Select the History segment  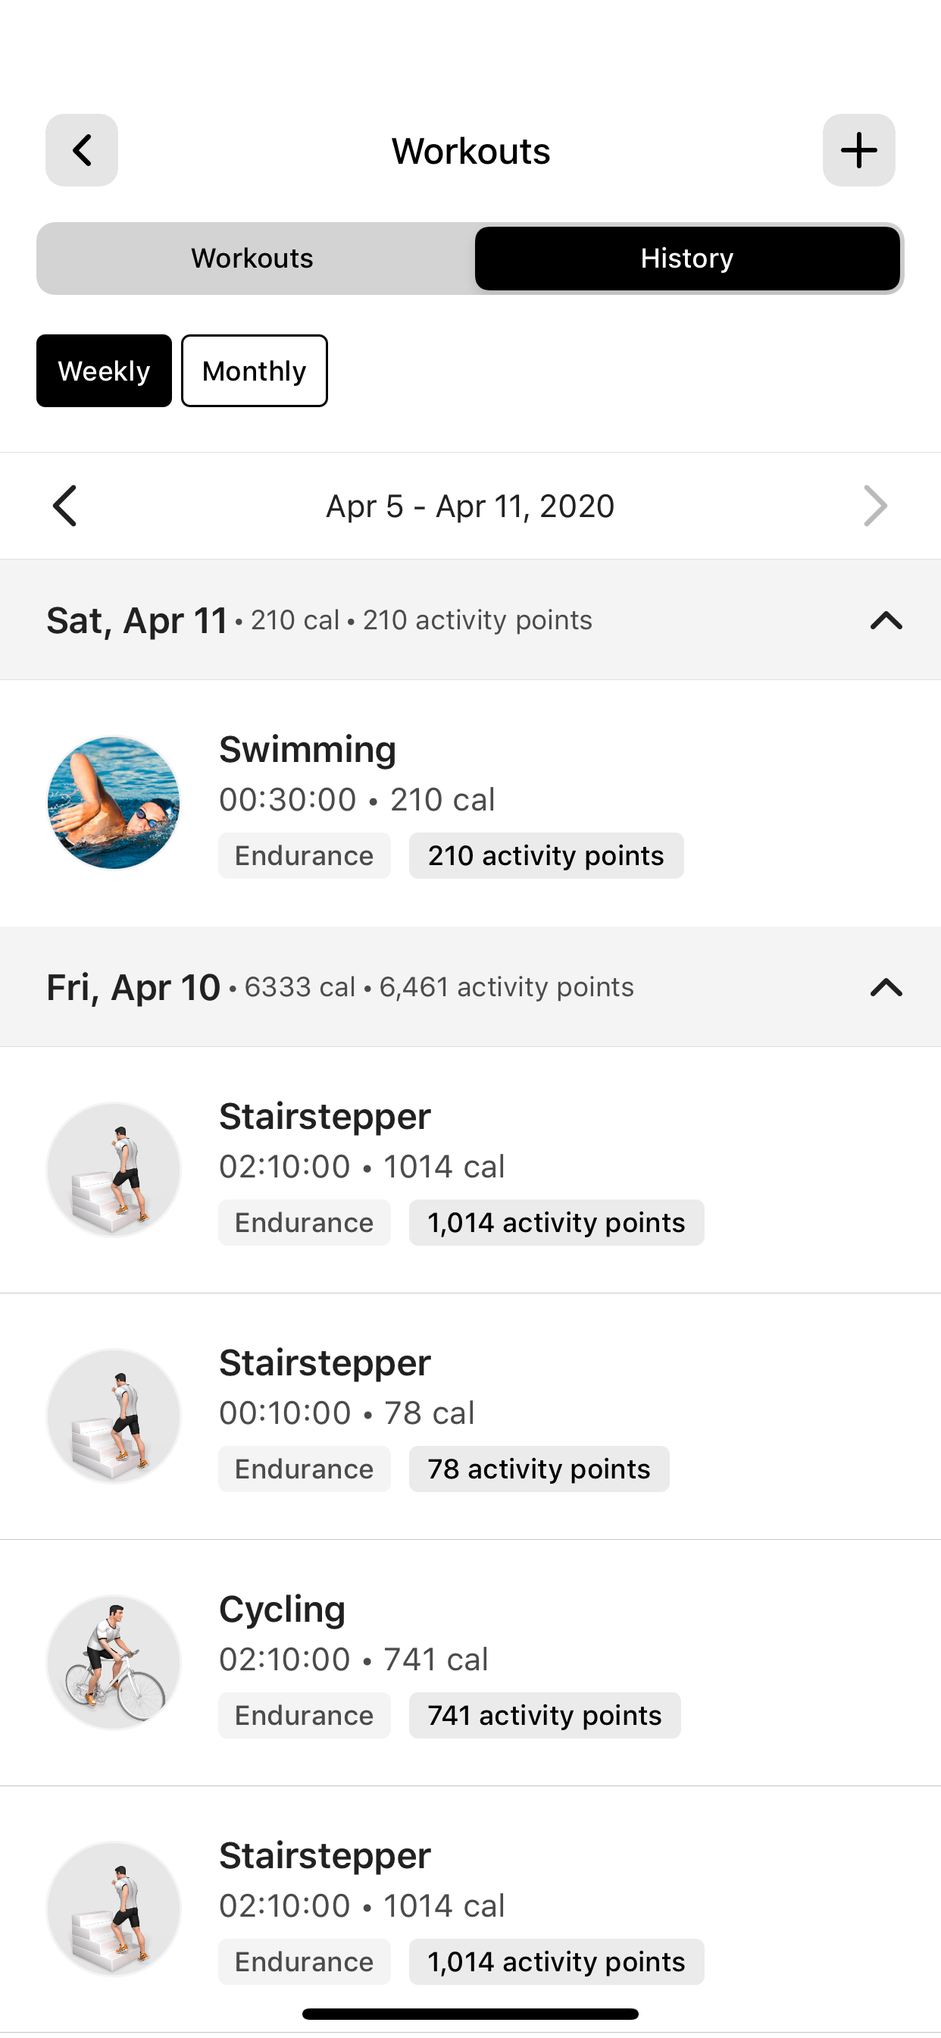[x=687, y=259]
